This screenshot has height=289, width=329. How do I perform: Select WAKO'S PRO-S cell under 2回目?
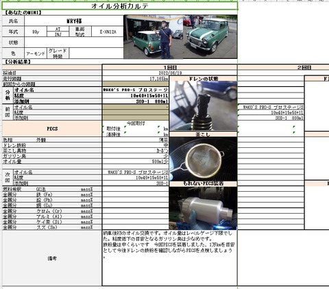click(271, 107)
